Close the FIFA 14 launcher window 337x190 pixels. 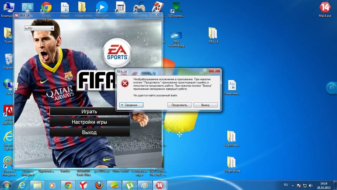coord(156,15)
